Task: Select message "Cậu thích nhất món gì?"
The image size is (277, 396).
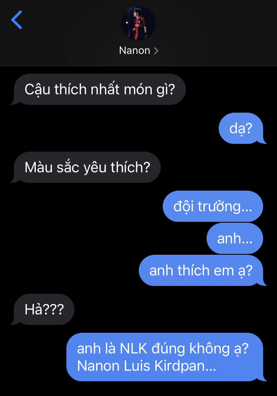Action: (100, 89)
